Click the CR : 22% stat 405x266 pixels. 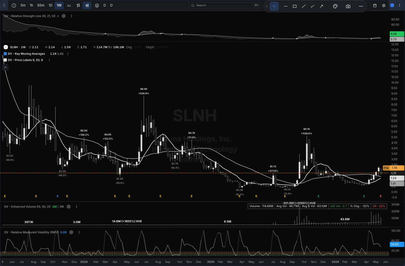(379, 206)
